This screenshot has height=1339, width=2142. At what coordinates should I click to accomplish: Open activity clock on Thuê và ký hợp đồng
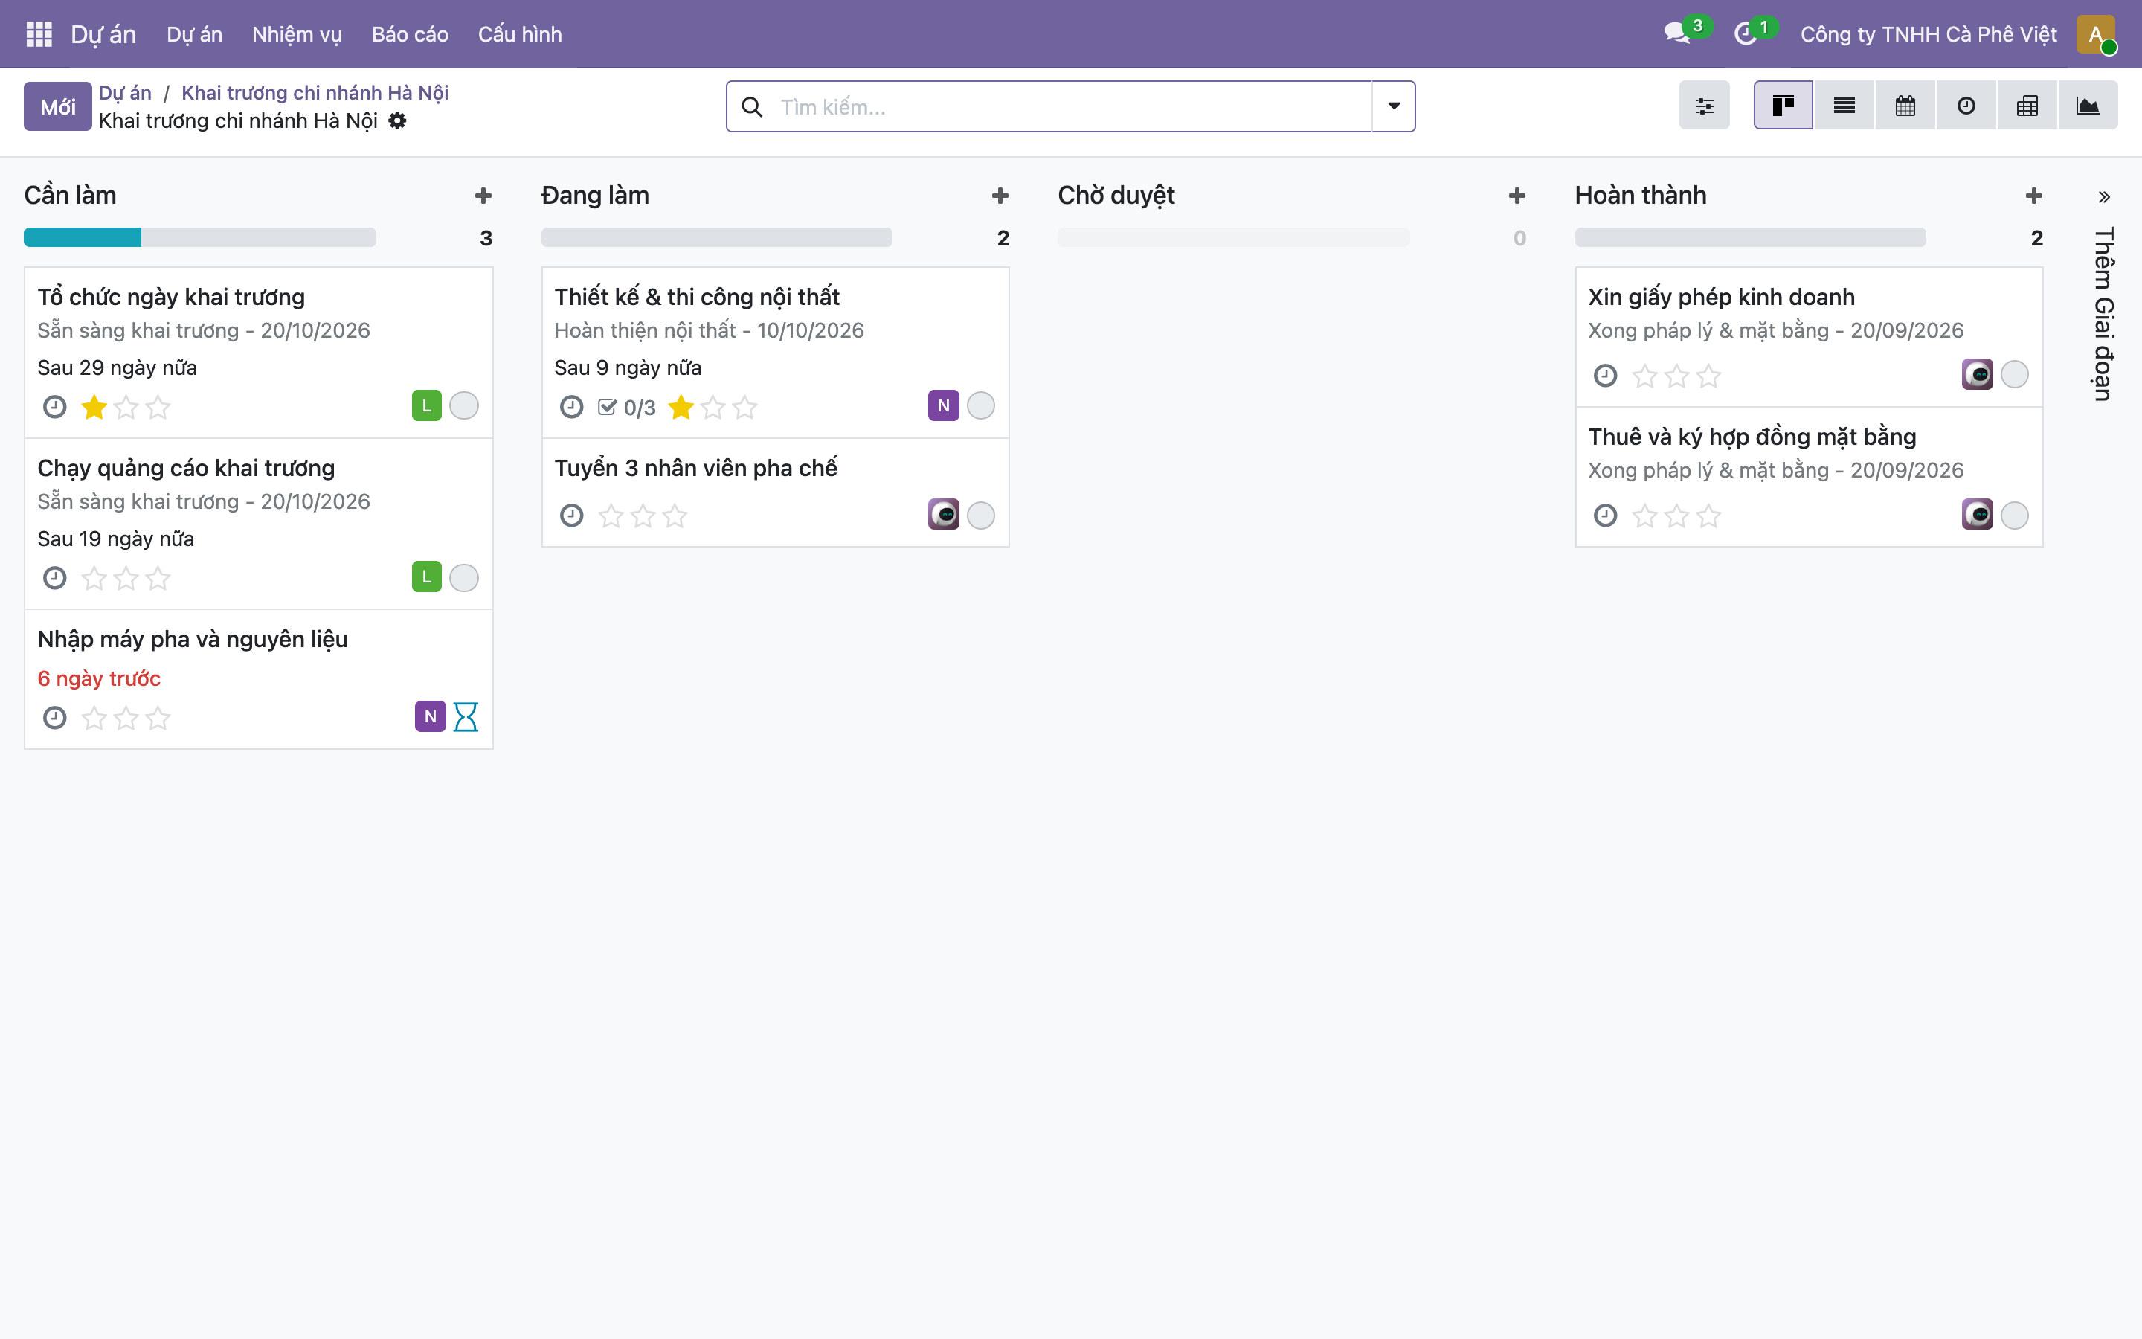click(1606, 516)
